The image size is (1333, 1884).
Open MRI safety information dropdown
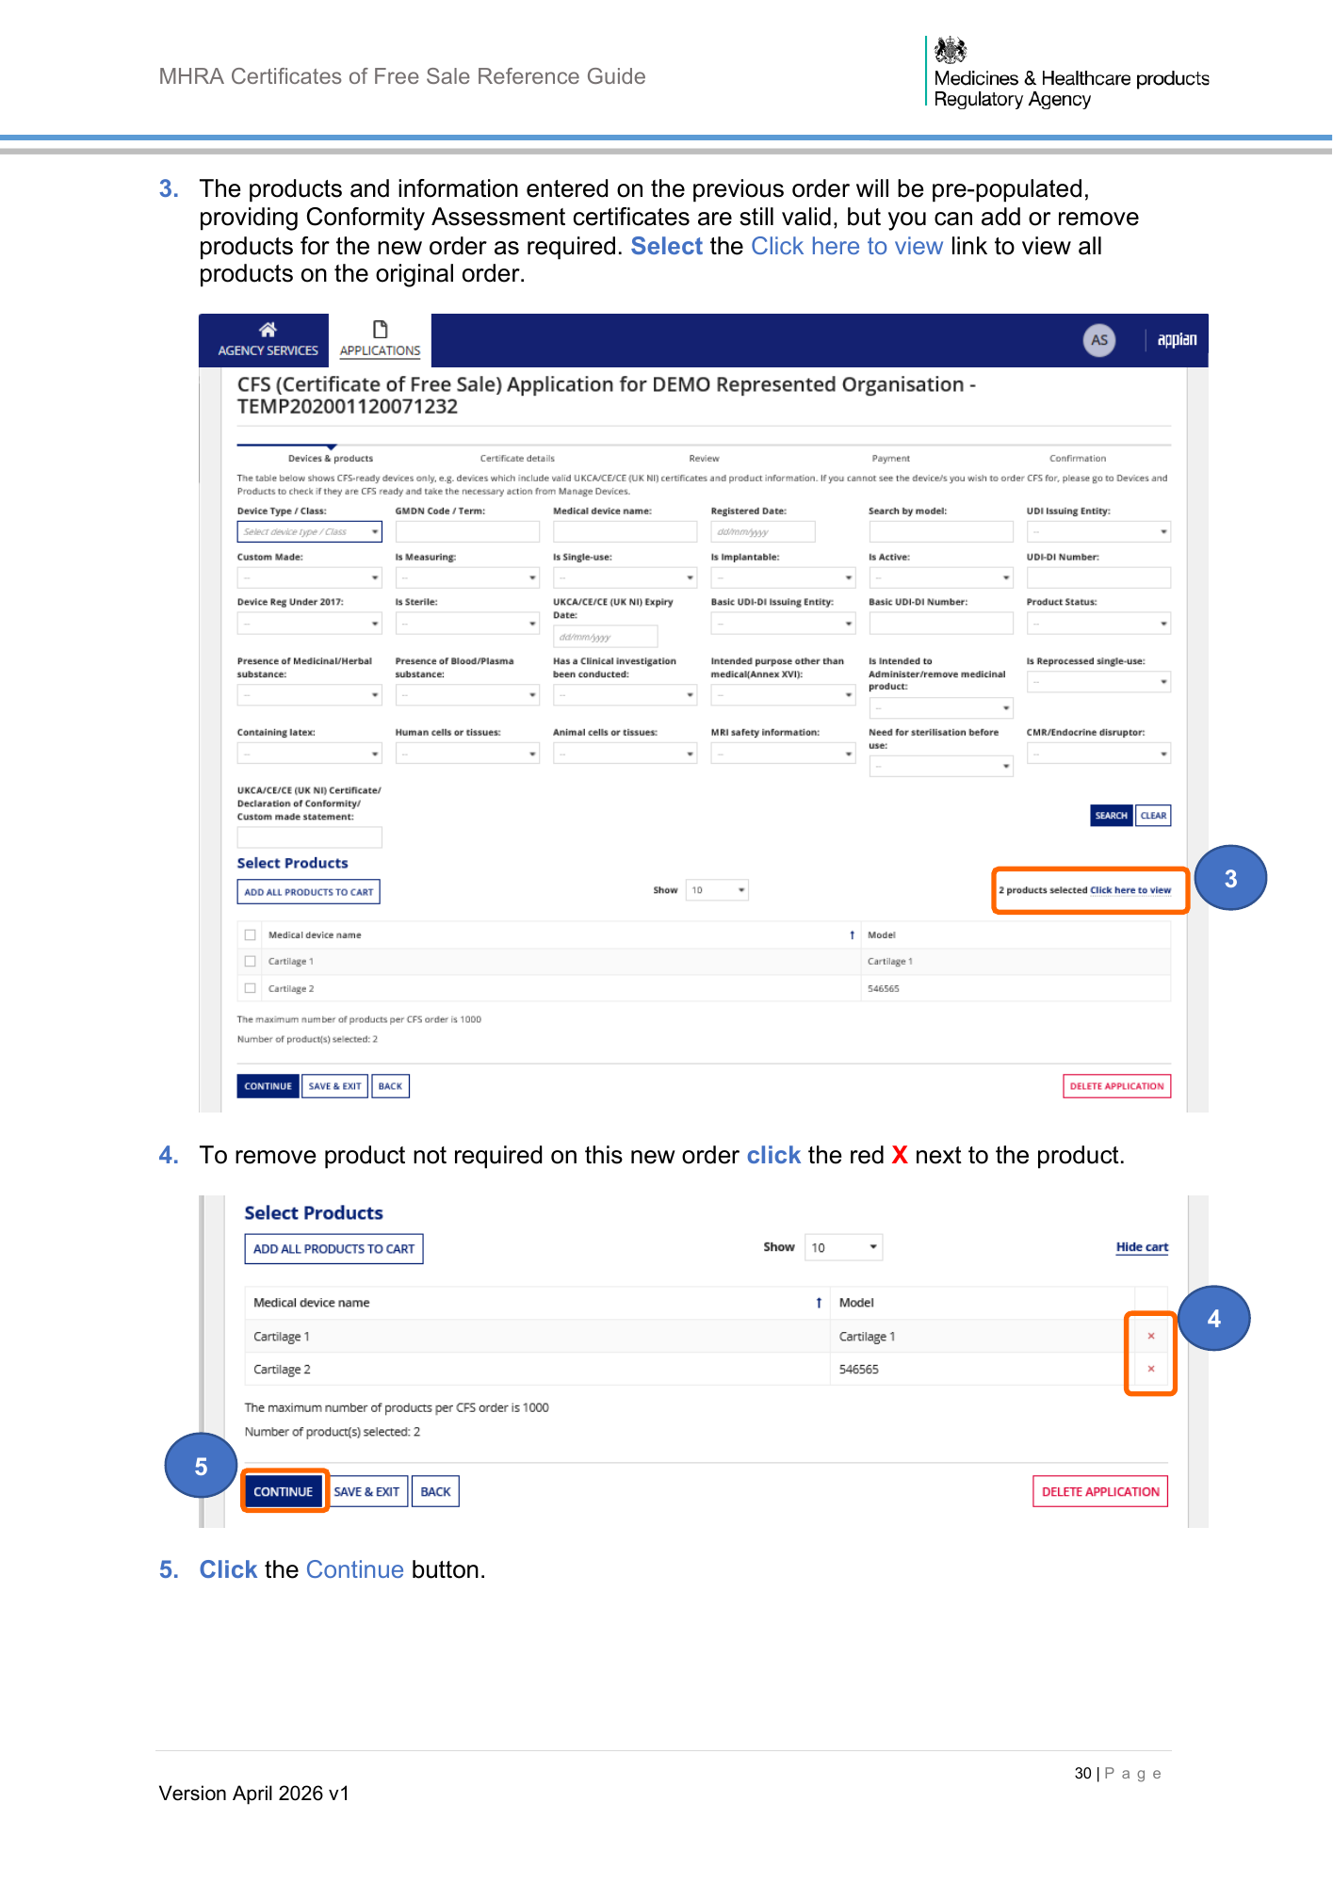783,754
